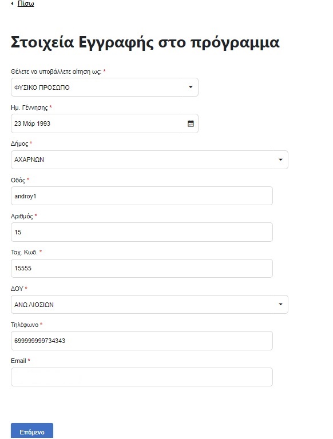Click the Ταχ. Κωδ. field with 15555

point(142,268)
